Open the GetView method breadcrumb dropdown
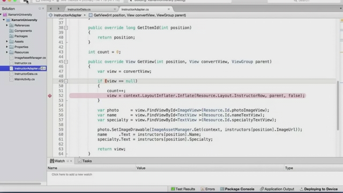 140,15
